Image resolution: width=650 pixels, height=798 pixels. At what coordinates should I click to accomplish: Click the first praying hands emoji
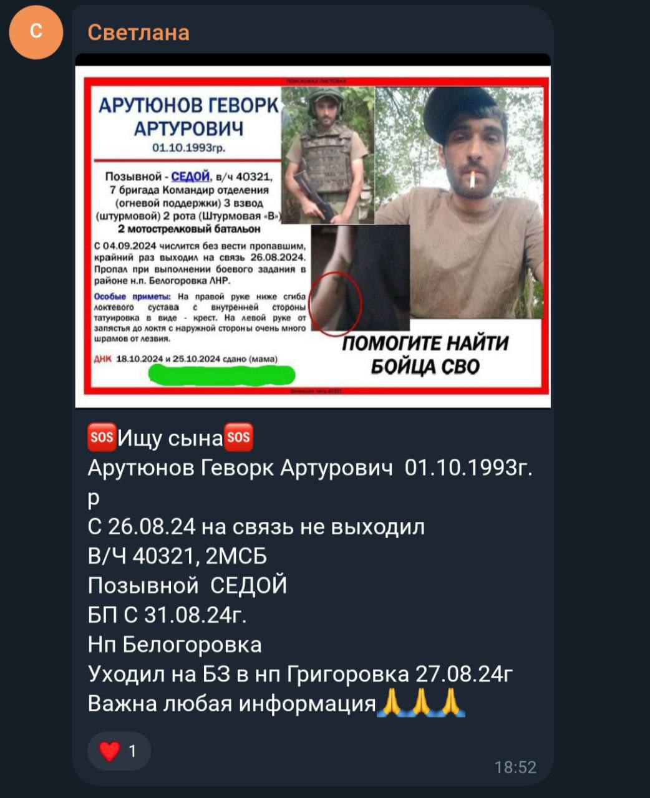pos(392,703)
